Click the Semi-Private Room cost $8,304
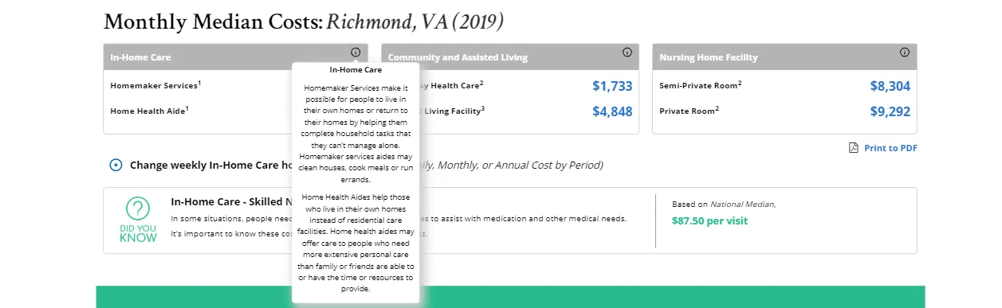This screenshot has height=308, width=1002. (x=890, y=86)
